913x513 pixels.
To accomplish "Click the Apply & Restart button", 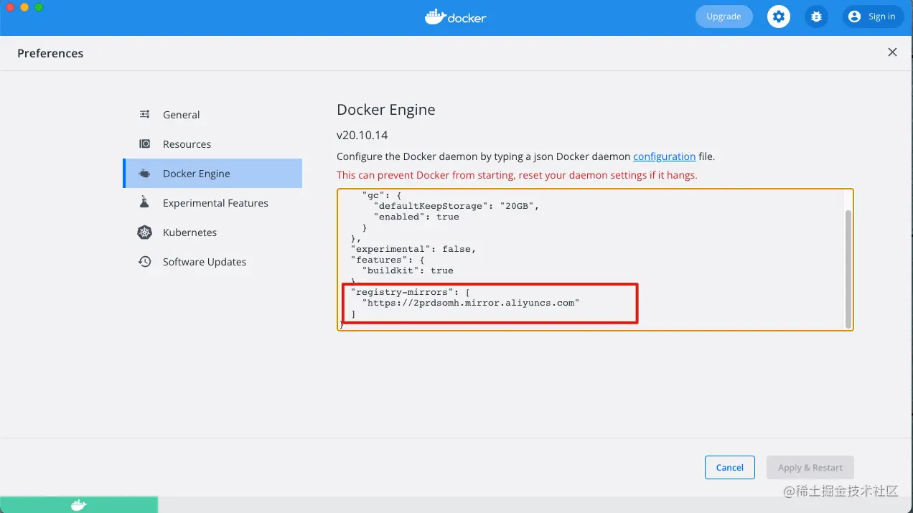I will pyautogui.click(x=810, y=467).
